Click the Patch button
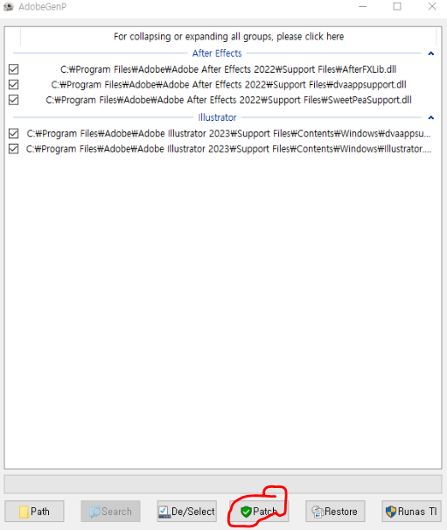This screenshot has height=530, width=447. pyautogui.click(x=259, y=511)
